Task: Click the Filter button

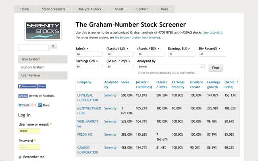Action: coord(215,68)
